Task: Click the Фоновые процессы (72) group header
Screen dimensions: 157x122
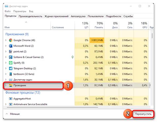Action: [x=23, y=93]
